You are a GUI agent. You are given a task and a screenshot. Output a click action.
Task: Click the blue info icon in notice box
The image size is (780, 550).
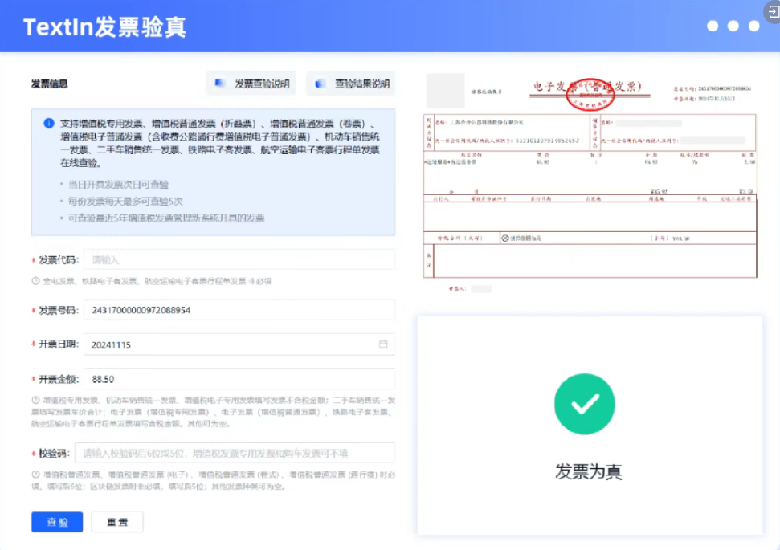(49, 124)
